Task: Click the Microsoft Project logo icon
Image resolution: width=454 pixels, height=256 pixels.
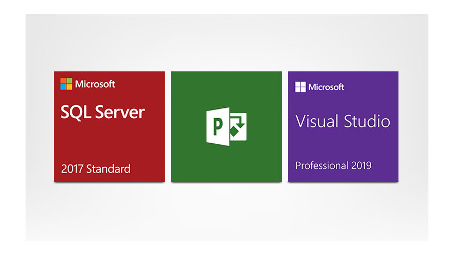Action: [x=226, y=127]
